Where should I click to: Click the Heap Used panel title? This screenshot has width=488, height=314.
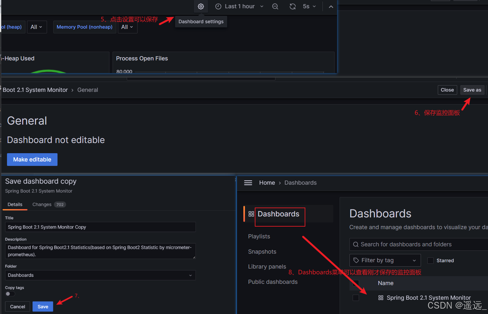18,58
